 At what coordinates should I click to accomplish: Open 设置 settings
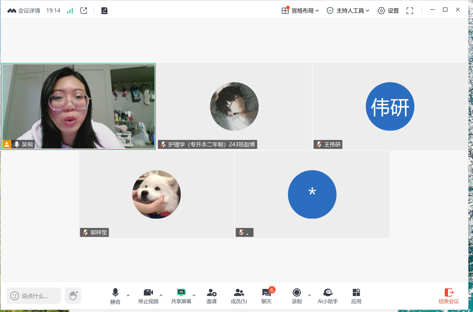[x=388, y=11]
